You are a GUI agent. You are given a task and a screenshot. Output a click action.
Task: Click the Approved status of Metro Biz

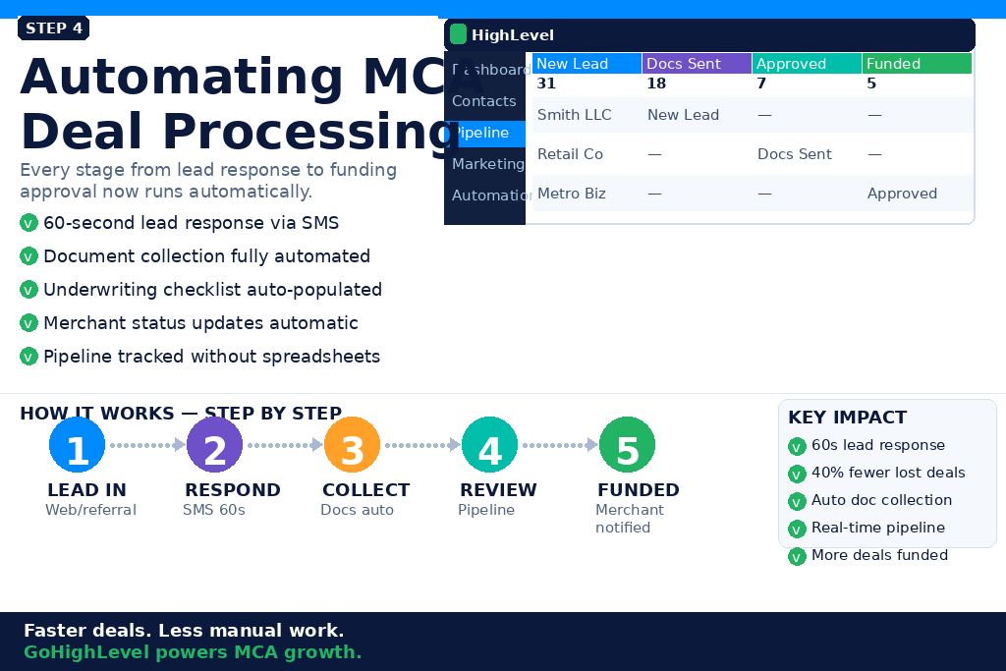click(902, 194)
